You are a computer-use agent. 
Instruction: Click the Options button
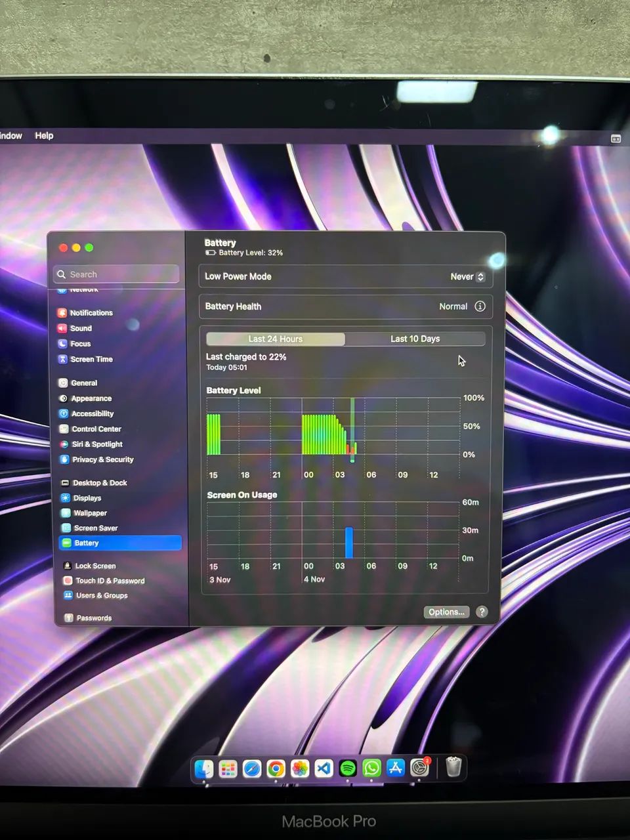446,612
